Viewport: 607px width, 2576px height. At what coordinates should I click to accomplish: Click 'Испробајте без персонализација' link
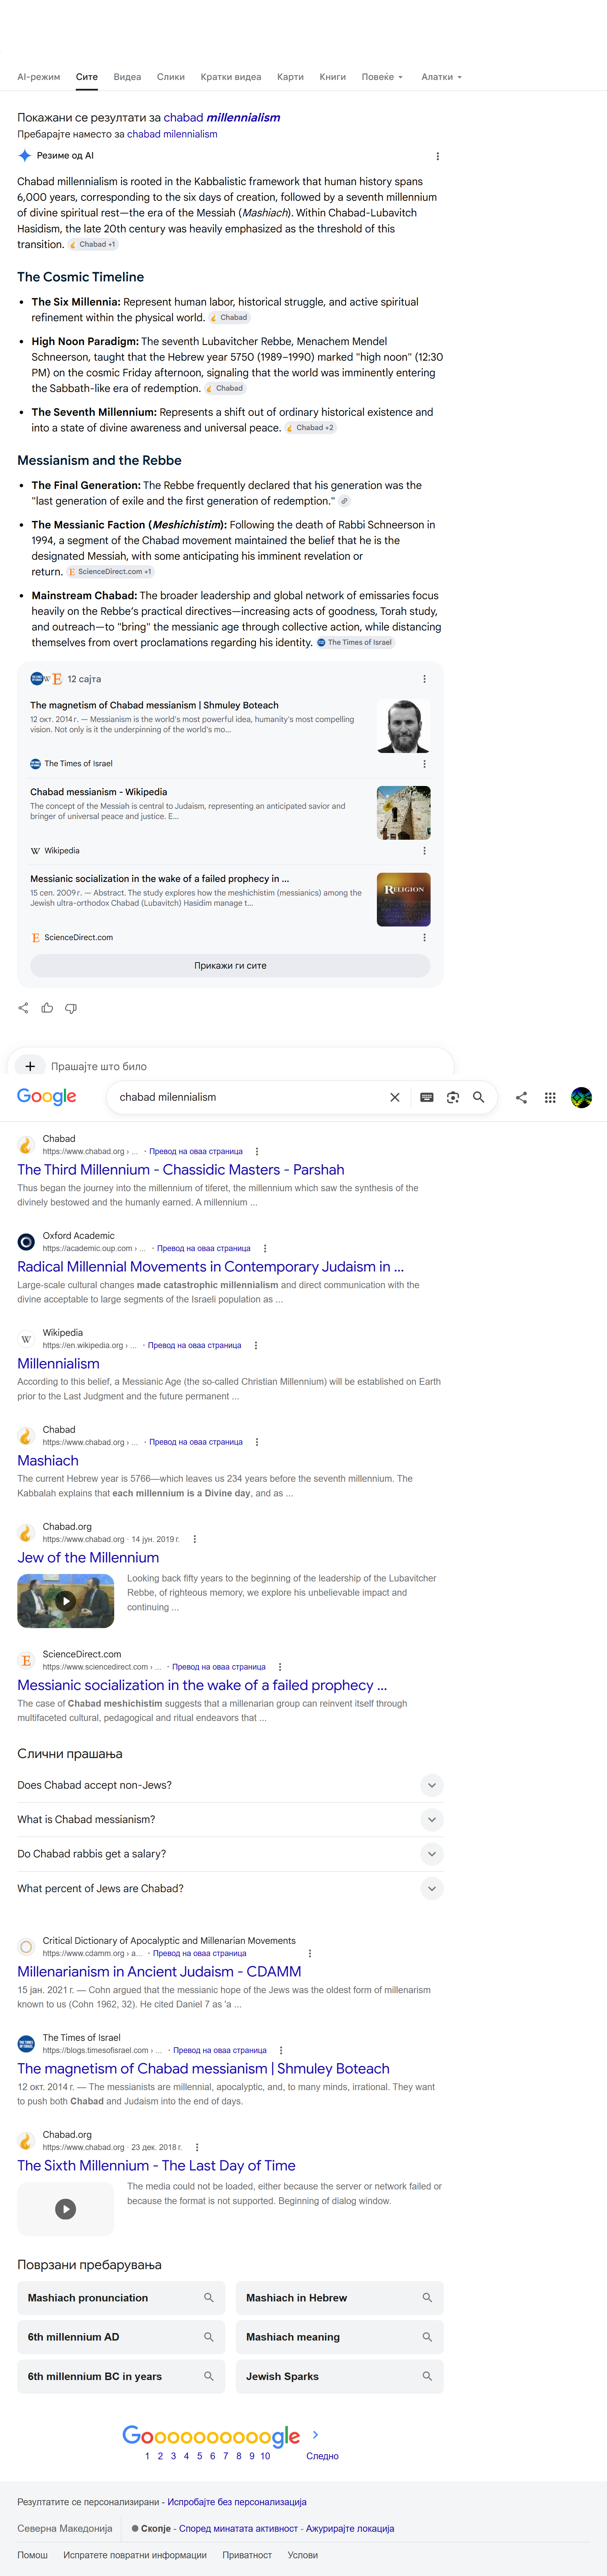coord(237,2502)
